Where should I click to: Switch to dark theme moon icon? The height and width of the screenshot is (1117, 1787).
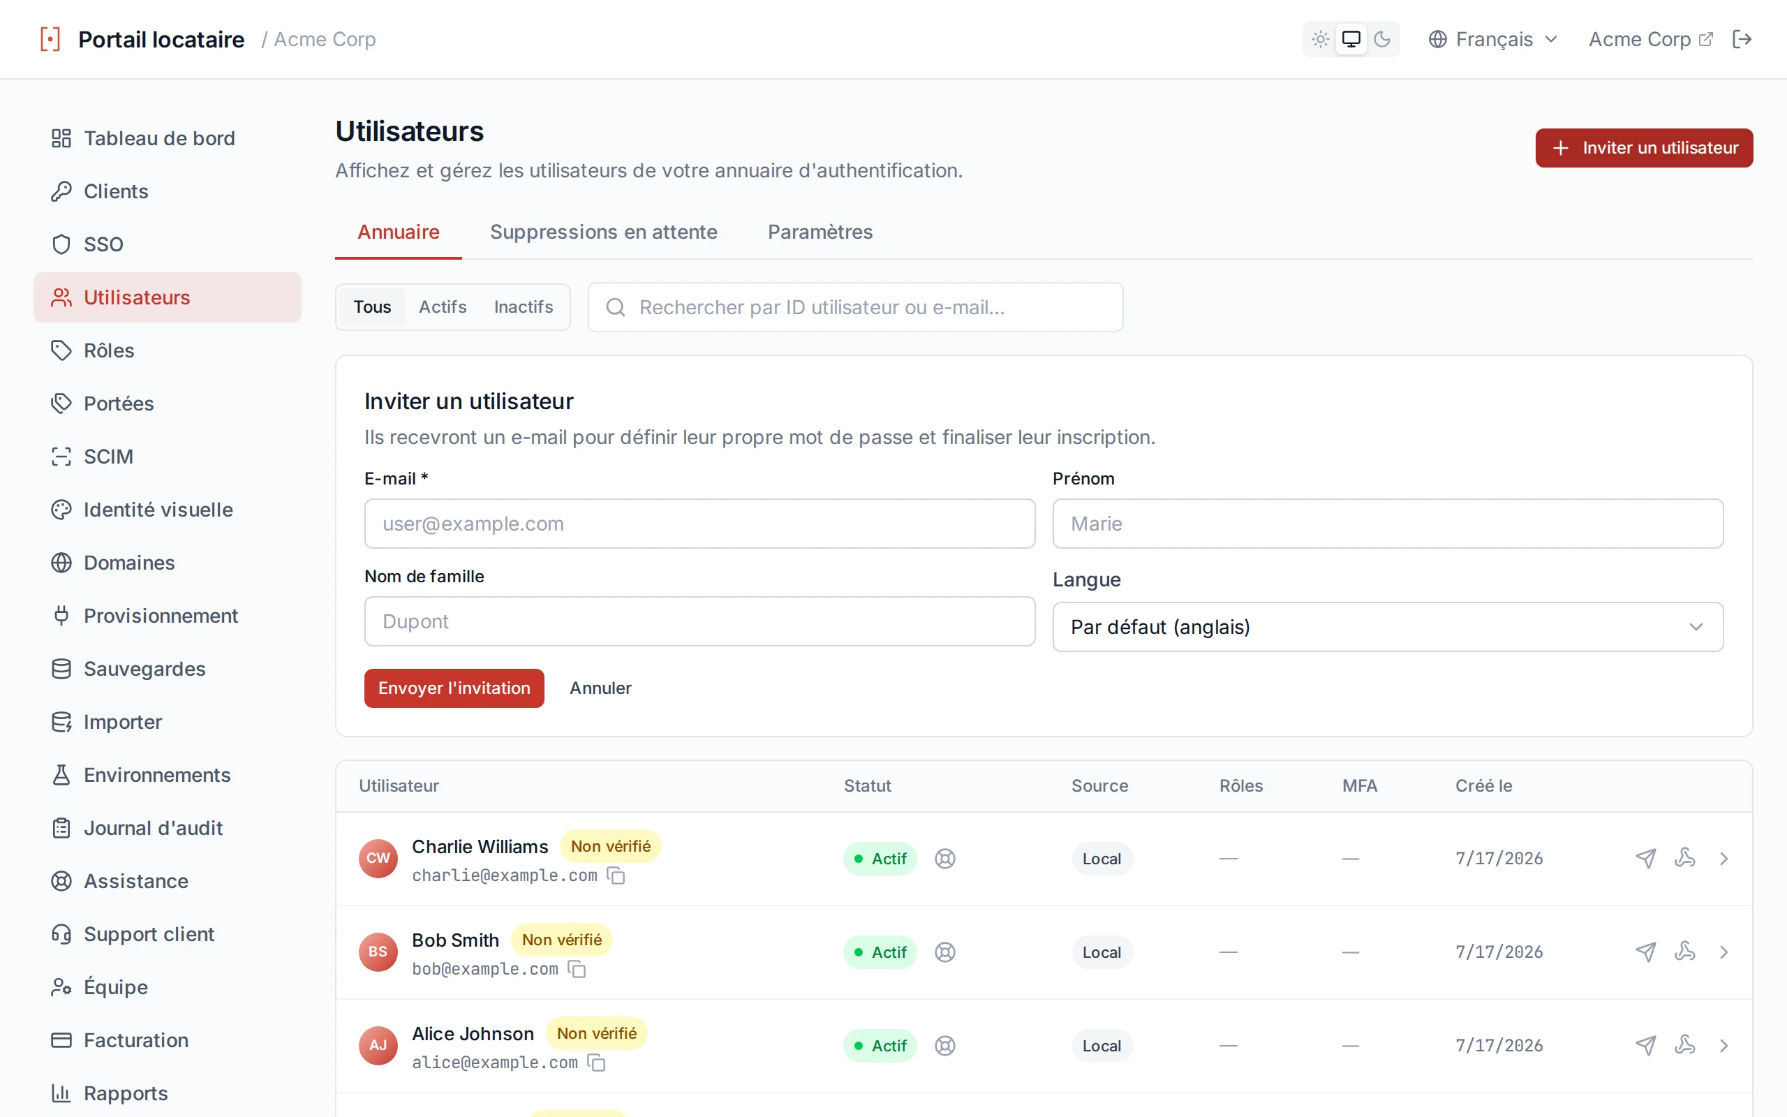(x=1381, y=39)
